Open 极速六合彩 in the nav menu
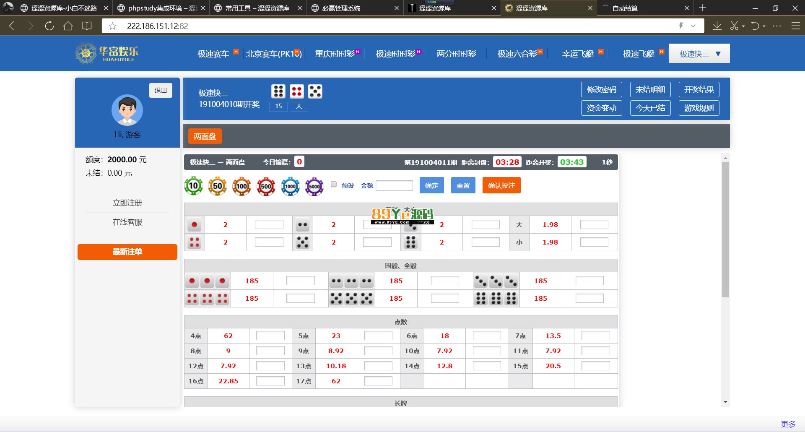 click(x=517, y=54)
